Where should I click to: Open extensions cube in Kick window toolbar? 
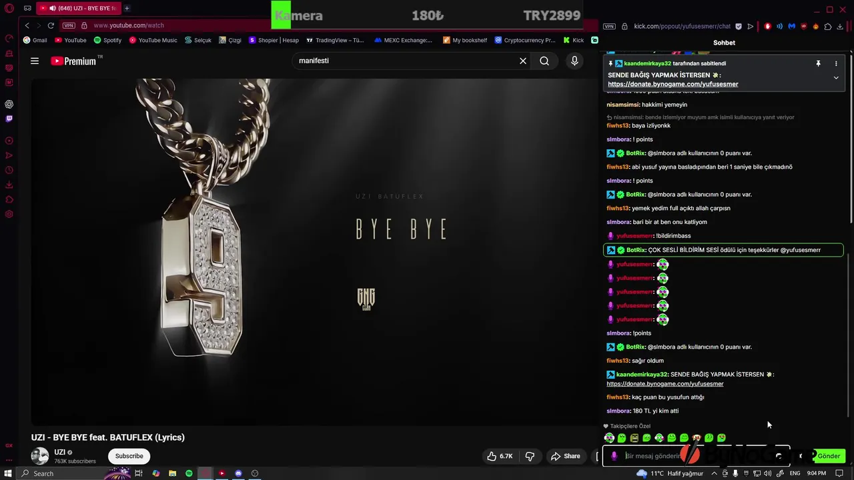point(828,26)
